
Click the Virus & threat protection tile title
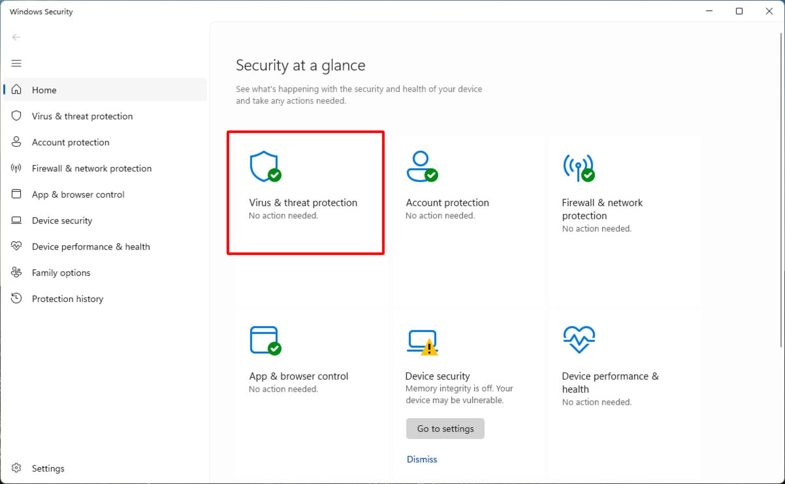tap(303, 203)
